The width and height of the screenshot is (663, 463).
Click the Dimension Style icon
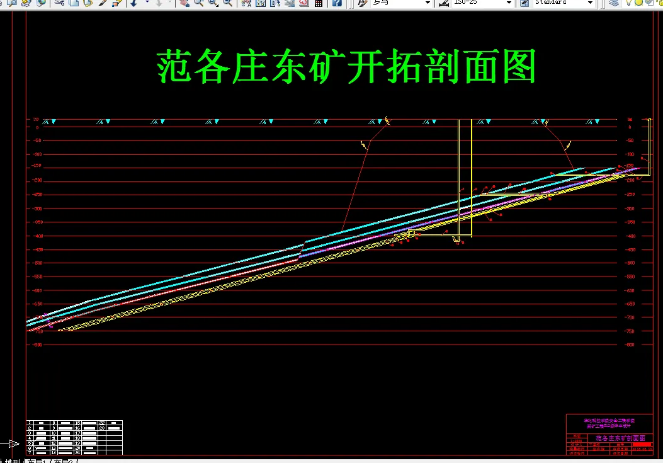443,3
